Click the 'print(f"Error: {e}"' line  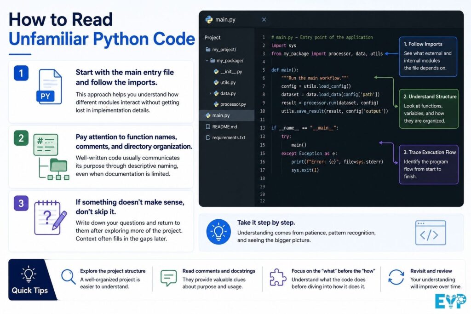tap(337, 162)
